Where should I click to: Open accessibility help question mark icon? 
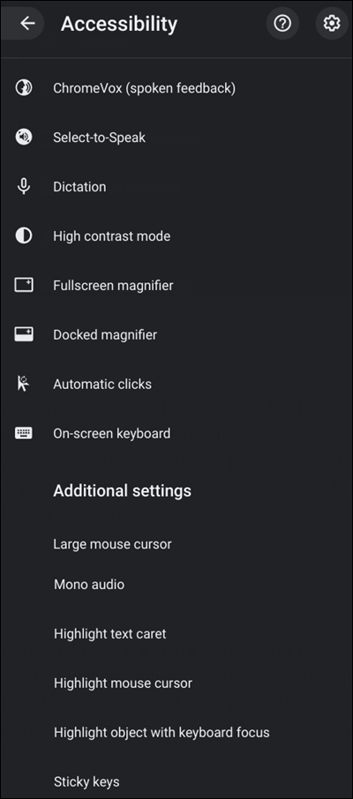pos(282,23)
